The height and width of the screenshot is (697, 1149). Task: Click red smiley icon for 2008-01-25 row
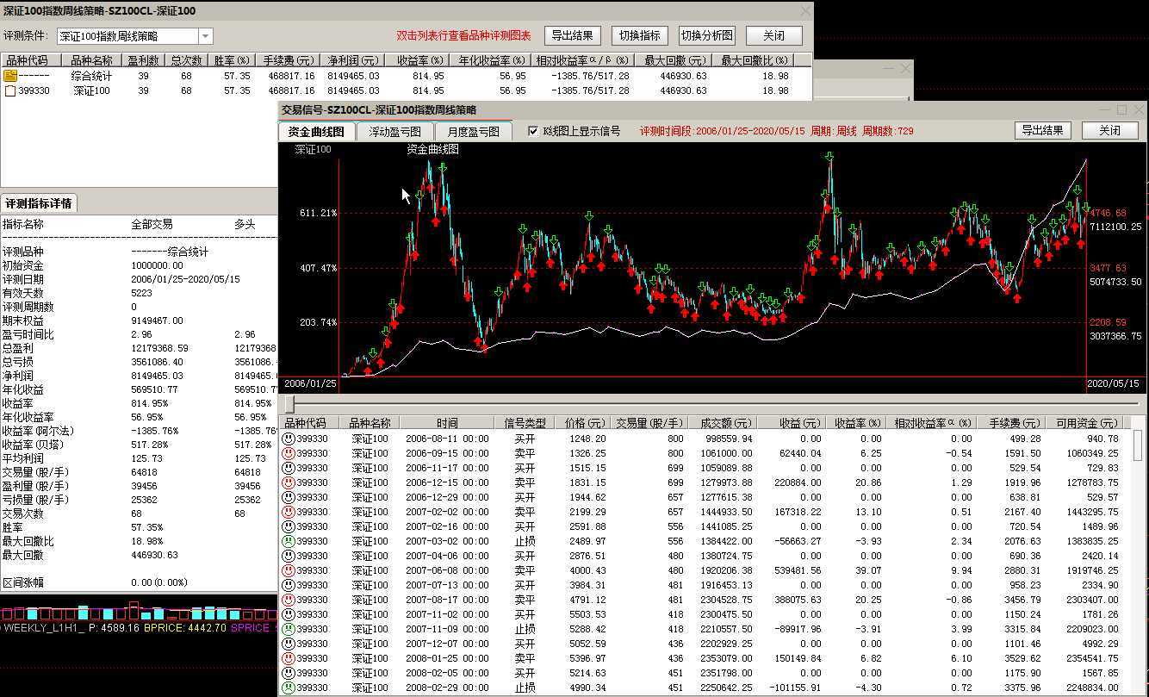289,658
